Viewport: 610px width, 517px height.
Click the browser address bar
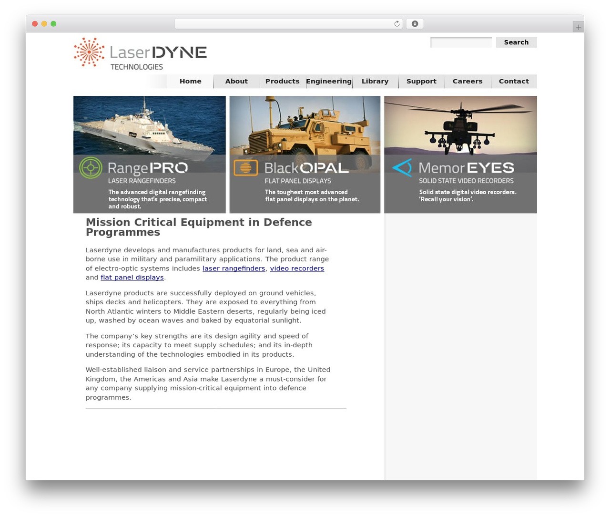(x=289, y=24)
